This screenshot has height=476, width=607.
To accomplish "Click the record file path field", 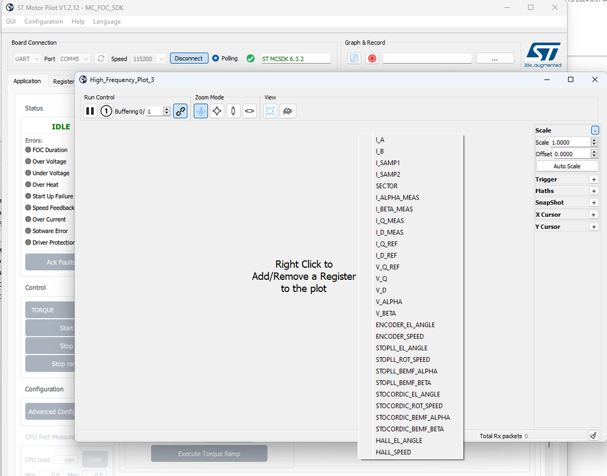I will [427, 58].
